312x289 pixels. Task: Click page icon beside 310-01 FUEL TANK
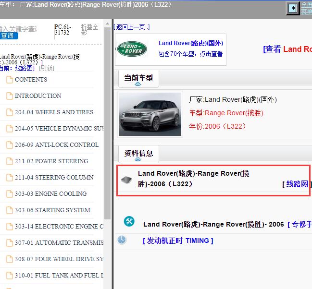[9, 275]
